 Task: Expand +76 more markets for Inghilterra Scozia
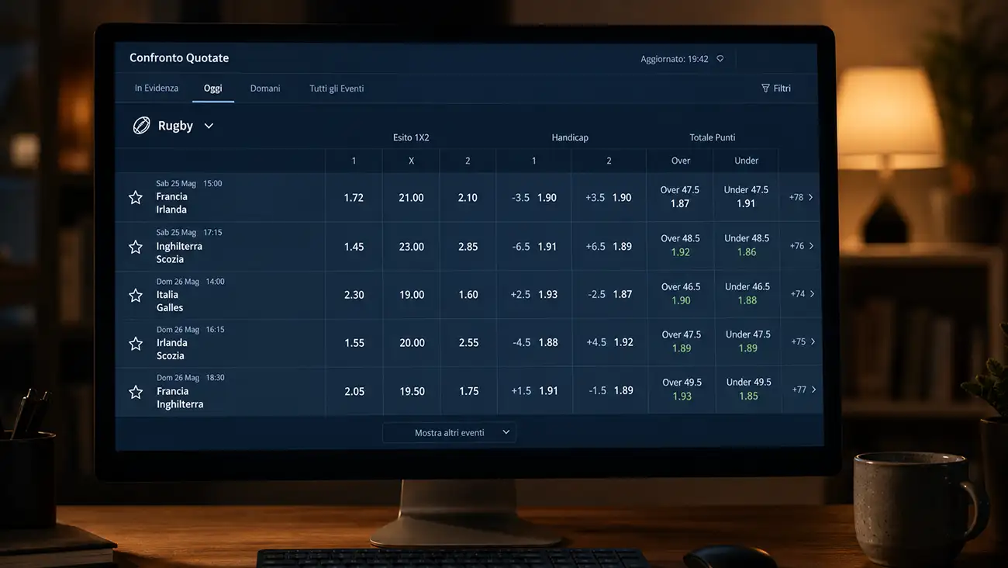[x=803, y=246]
